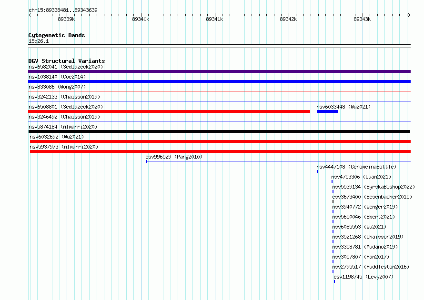
Task: Click the chr15:89338481..89343639 coordinate text
Action: 63,10
